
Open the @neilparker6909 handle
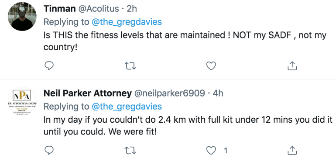click(x=169, y=93)
